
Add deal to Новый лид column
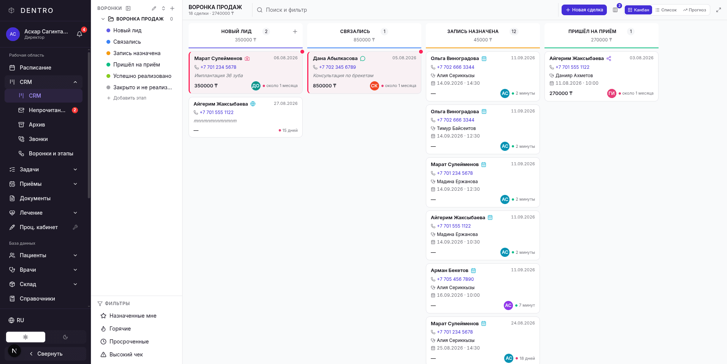click(x=295, y=32)
